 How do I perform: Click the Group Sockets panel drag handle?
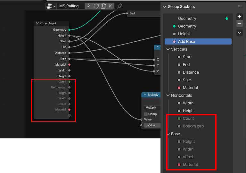240,6
